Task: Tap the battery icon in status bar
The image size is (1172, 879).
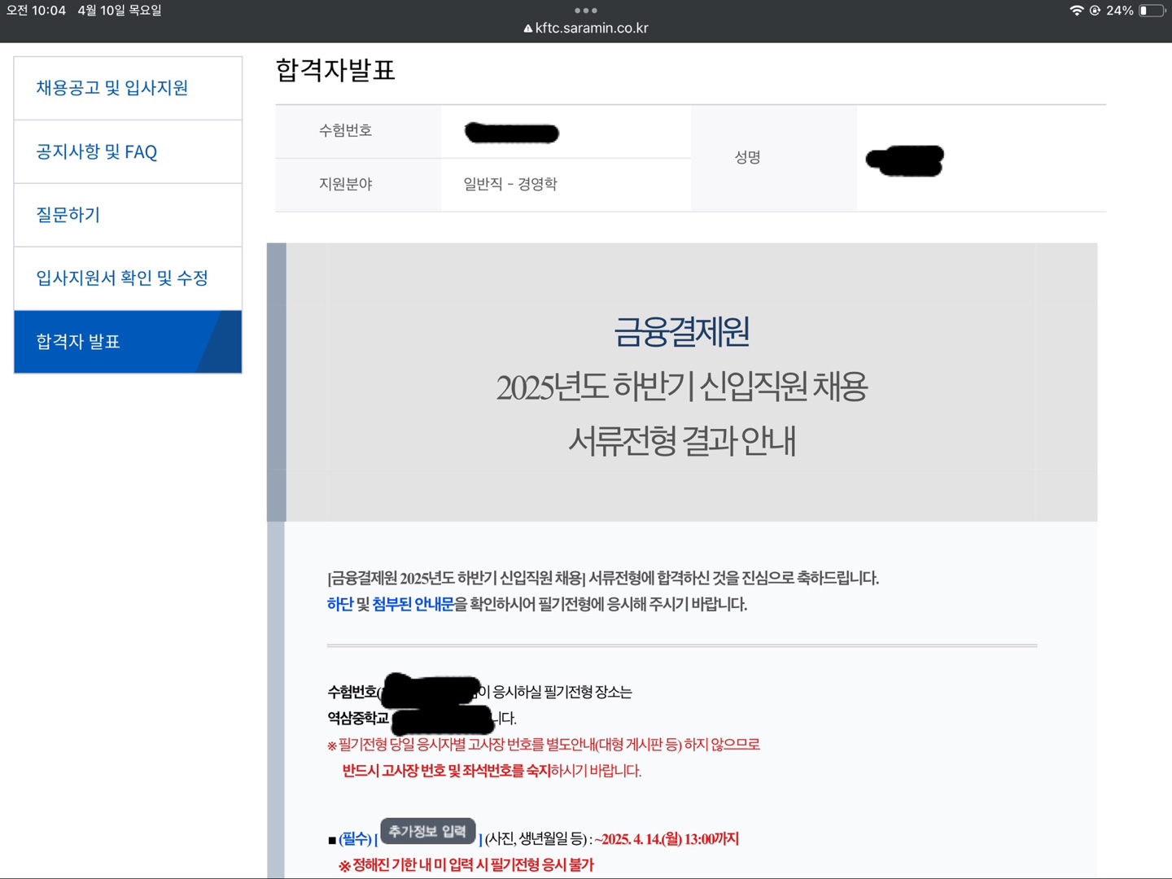Action: point(1151,11)
